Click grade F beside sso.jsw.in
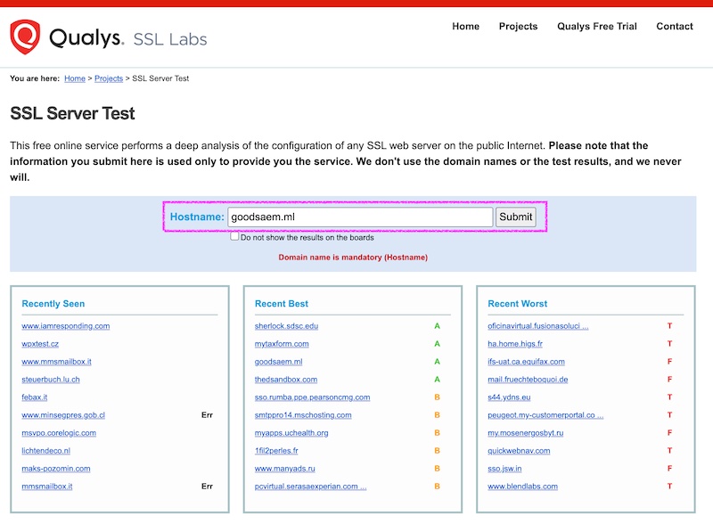This screenshot has height=524, width=713. (x=669, y=469)
